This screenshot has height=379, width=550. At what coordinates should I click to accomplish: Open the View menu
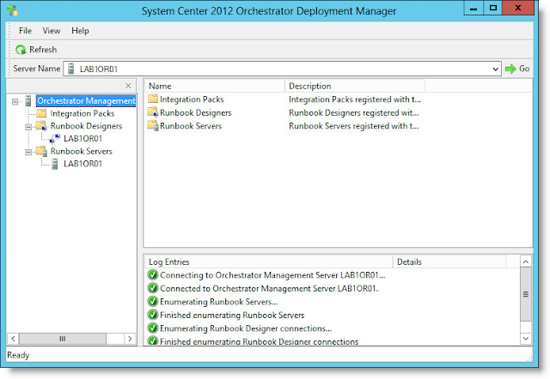52,31
